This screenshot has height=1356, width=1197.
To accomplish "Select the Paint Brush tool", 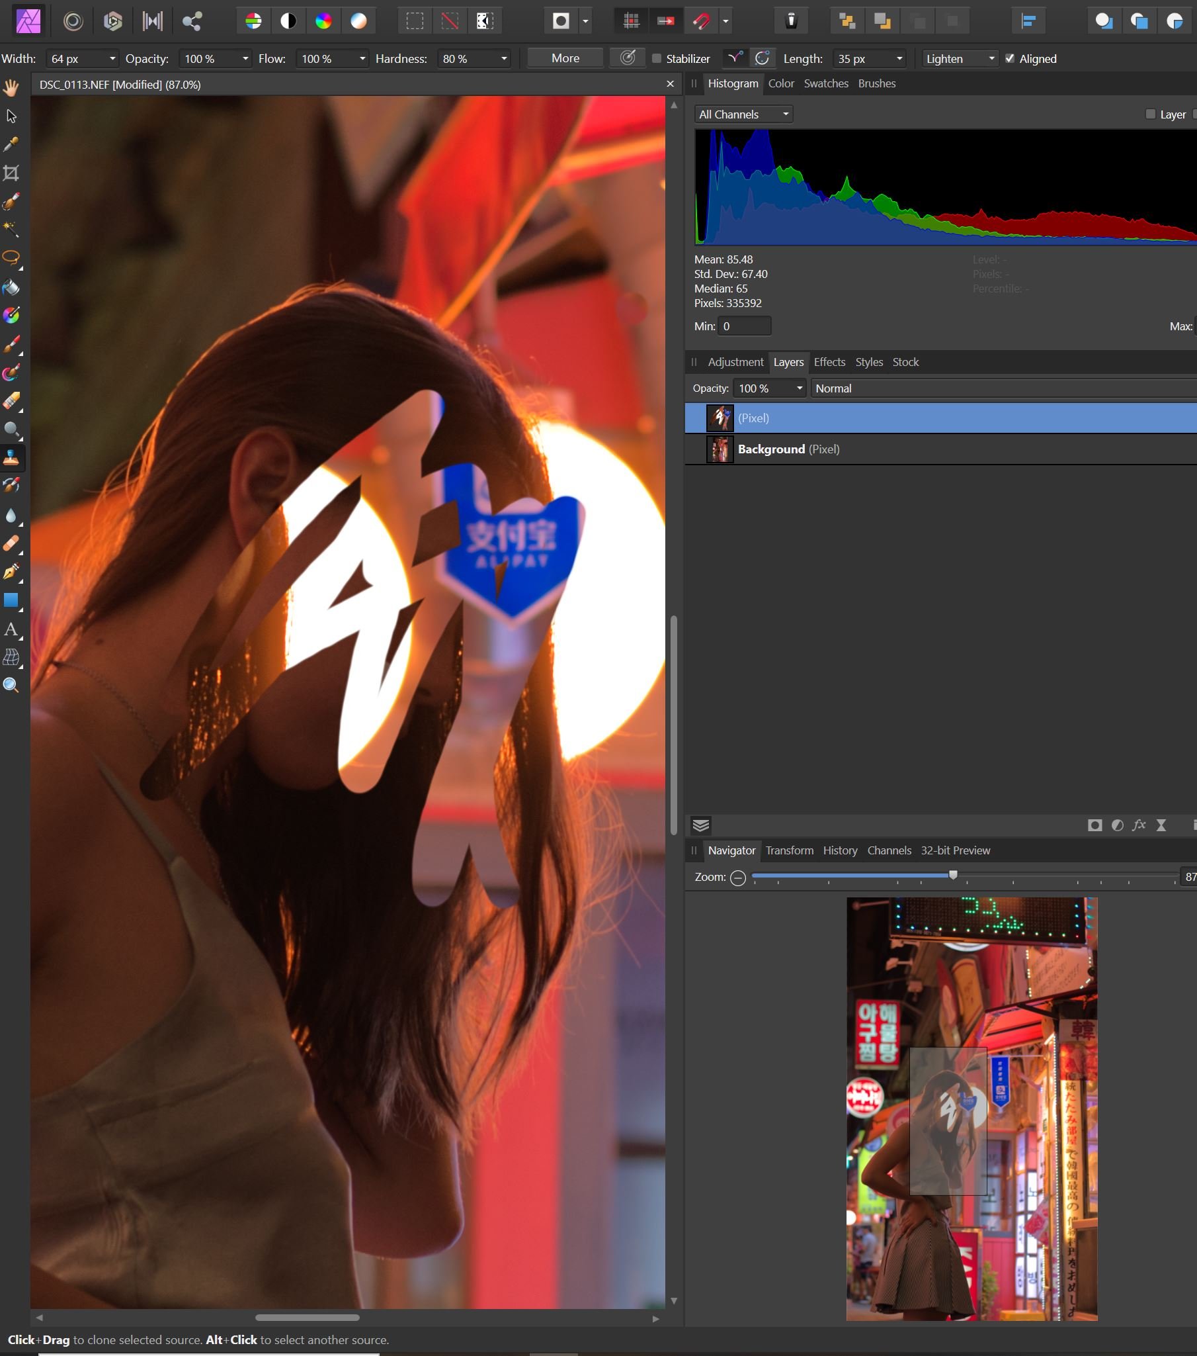I will tap(11, 344).
